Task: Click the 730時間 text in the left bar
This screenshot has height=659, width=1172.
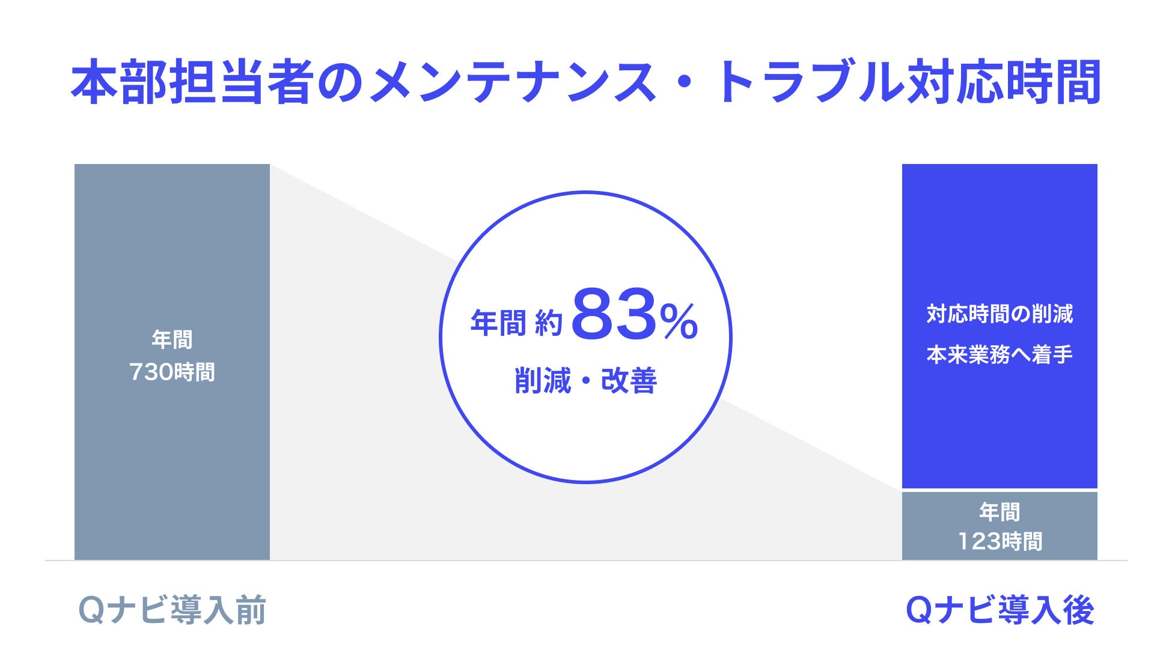Action: (172, 372)
